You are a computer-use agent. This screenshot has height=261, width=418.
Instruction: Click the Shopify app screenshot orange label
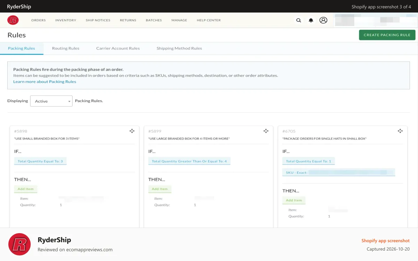(386, 241)
